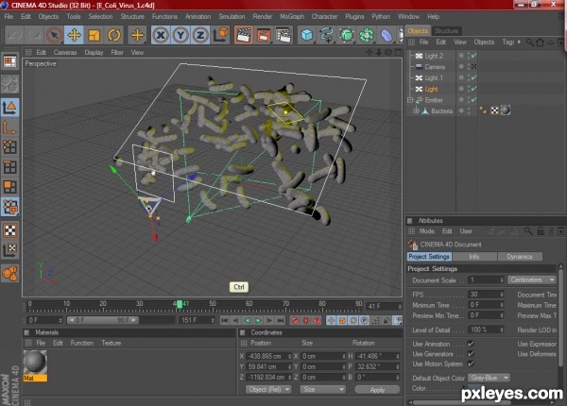567x406 pixels.
Task: Go to start of animation
Action: (225, 320)
